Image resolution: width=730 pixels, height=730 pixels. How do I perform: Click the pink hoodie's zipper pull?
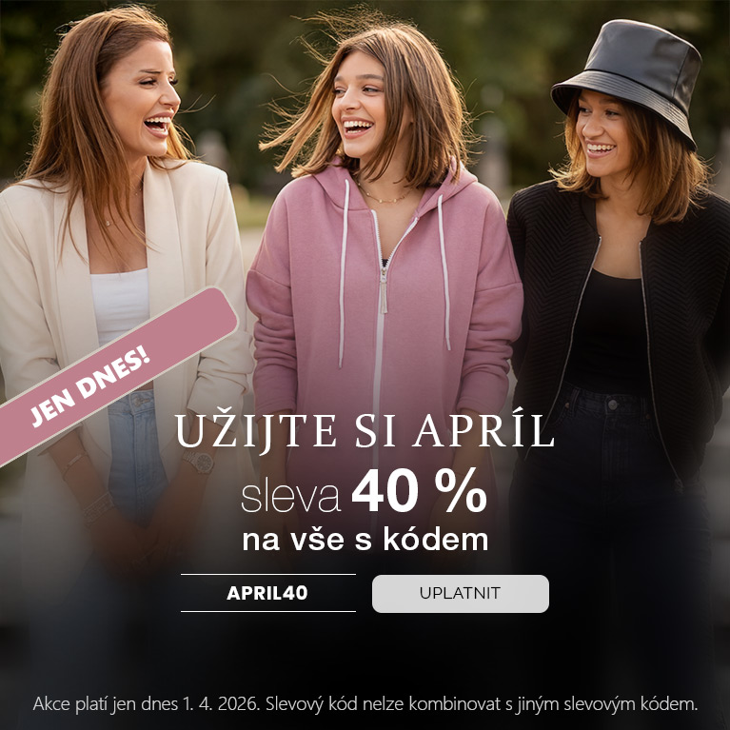tap(384, 291)
